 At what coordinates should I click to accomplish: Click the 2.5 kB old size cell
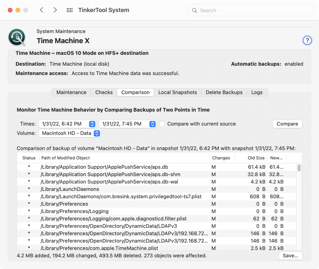pos(258,248)
